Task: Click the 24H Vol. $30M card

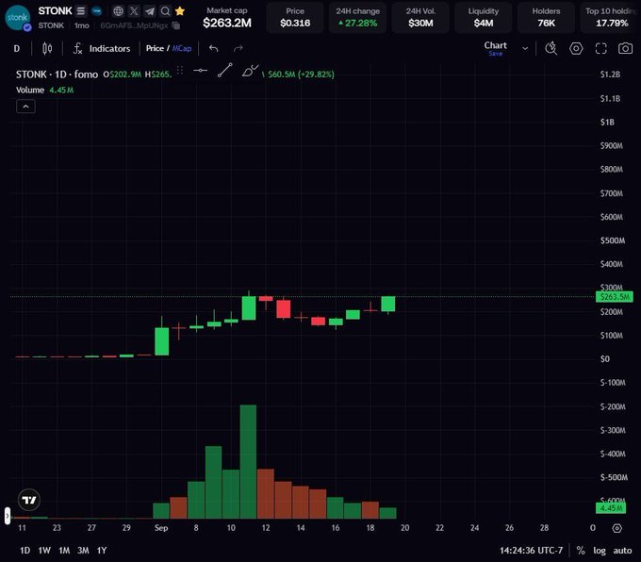Action: pyautogui.click(x=420, y=18)
